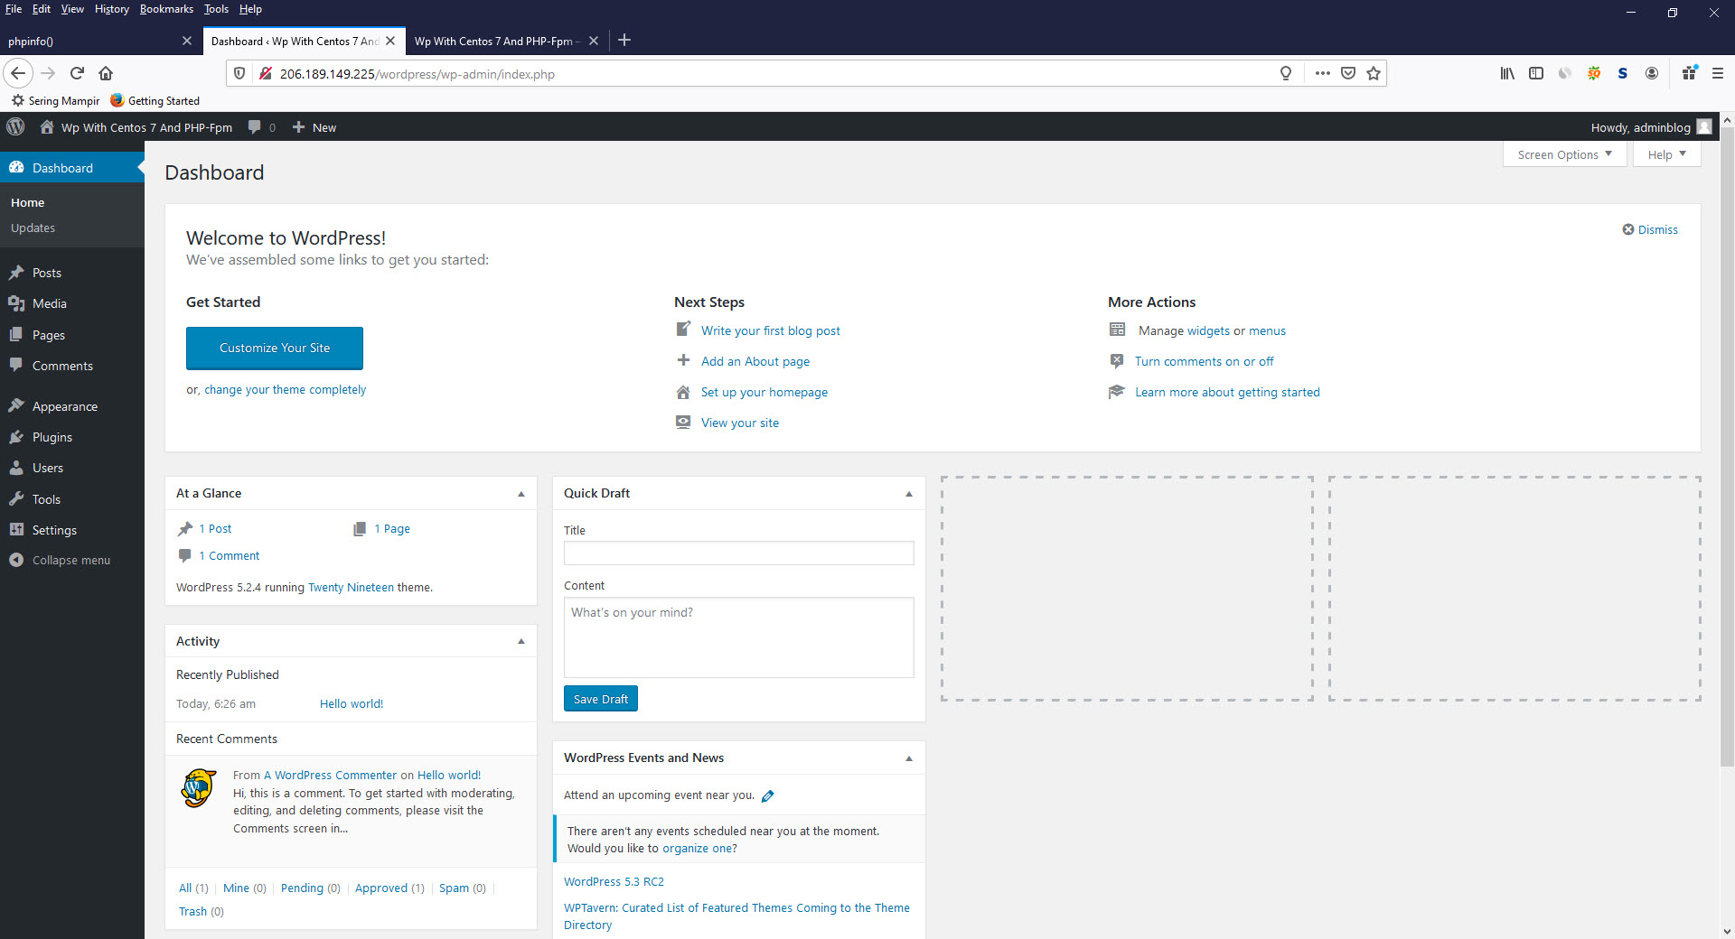The height and width of the screenshot is (939, 1735).
Task: Reload the current page
Action: pos(77,73)
